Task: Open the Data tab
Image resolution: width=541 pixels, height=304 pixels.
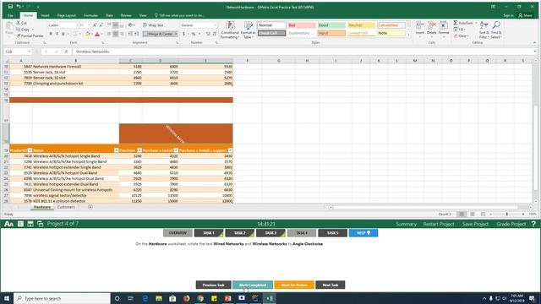Action: tap(109, 15)
